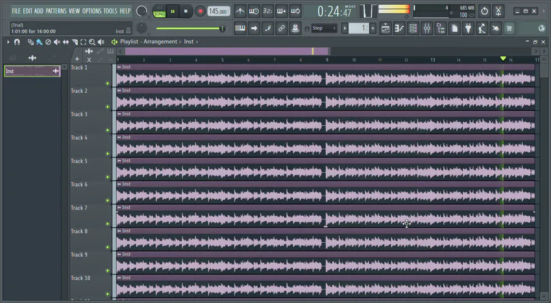Toggle note/clip grouping link icon
Viewport: 551px width, 303px height.
click(282, 28)
